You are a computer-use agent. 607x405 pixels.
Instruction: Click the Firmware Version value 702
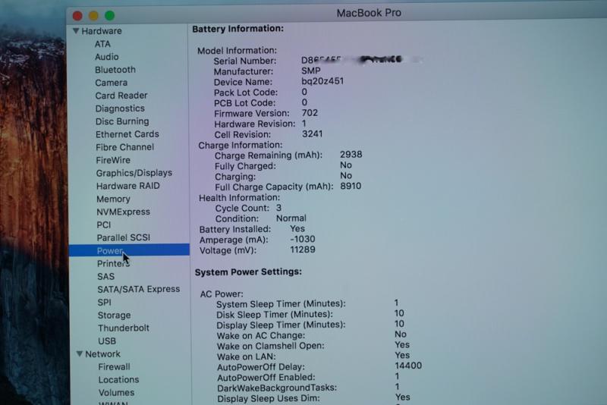[310, 113]
